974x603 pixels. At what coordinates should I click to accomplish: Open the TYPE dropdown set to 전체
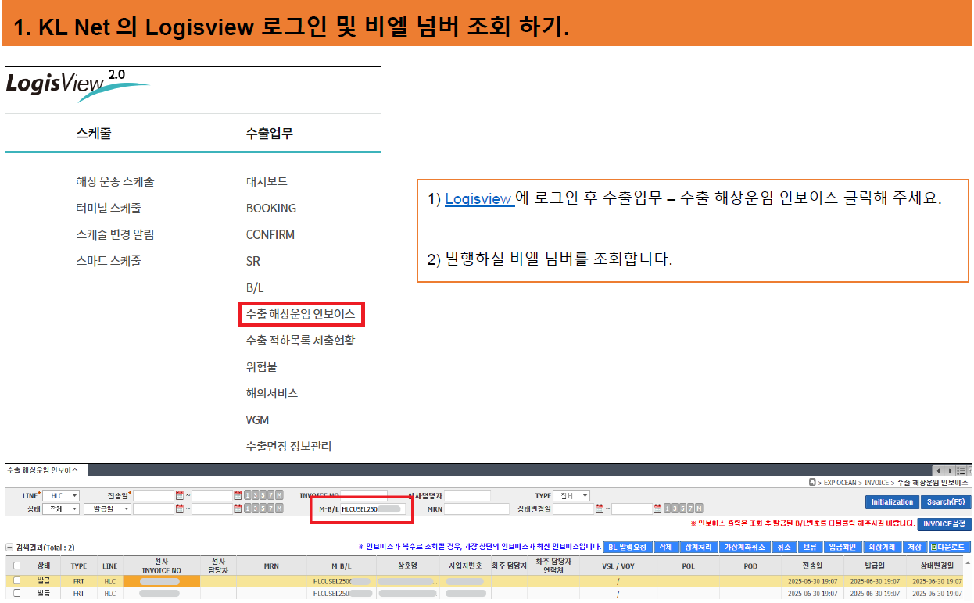coord(570,496)
